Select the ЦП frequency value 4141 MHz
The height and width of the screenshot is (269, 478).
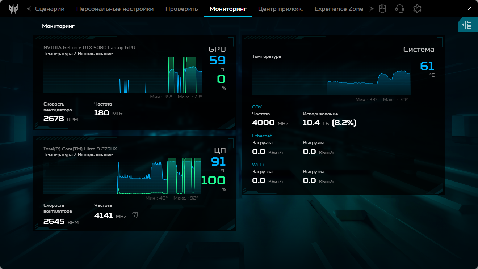point(110,216)
